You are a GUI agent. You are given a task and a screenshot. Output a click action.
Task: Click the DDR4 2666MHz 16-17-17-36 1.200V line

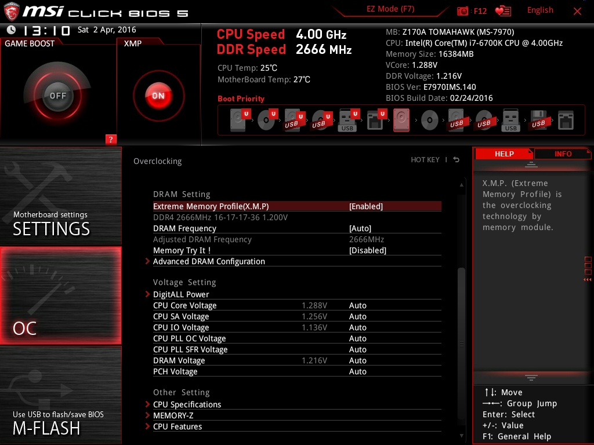(x=220, y=217)
